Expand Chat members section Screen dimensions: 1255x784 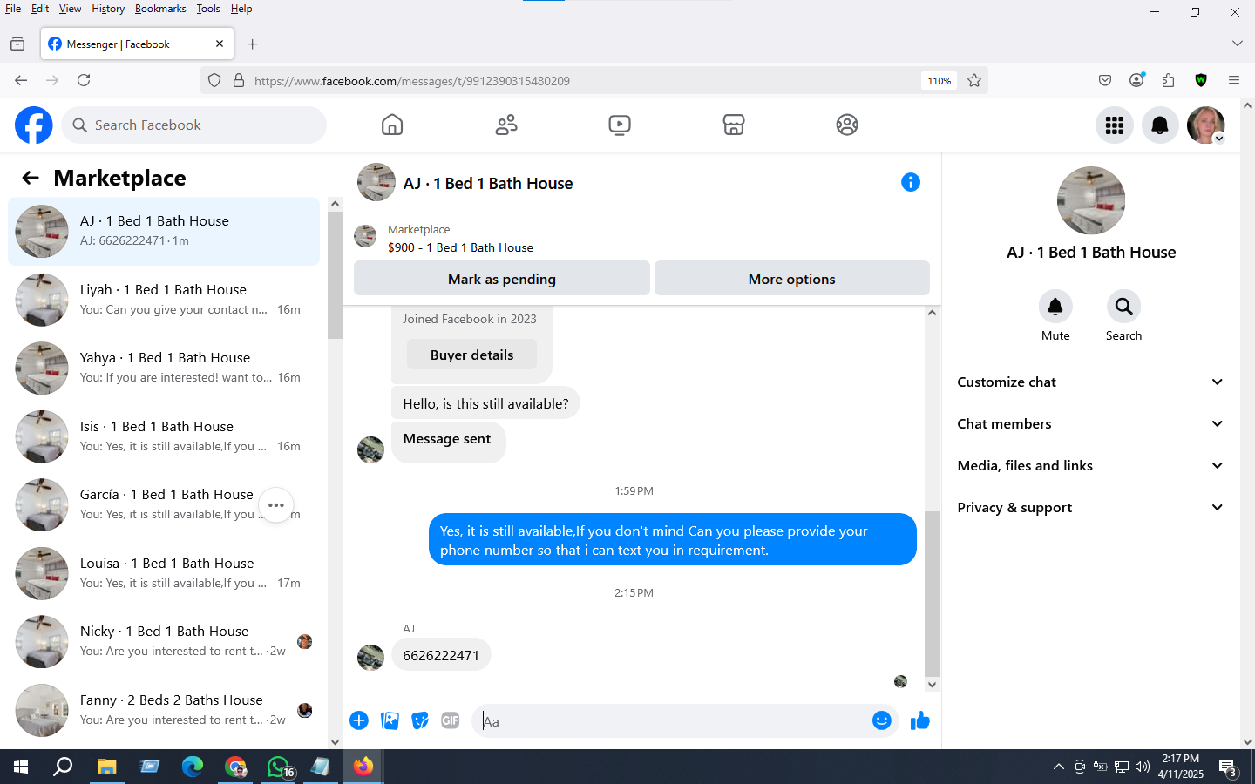(x=1090, y=424)
